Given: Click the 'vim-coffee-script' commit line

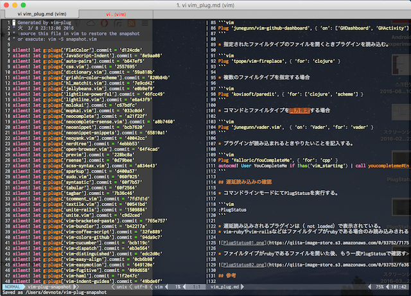Looking at the screenshot, I should 87,232.
